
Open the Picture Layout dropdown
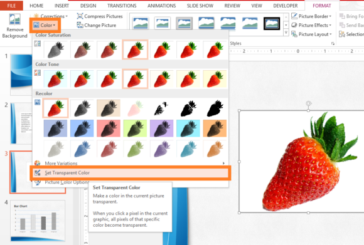[x=311, y=34]
